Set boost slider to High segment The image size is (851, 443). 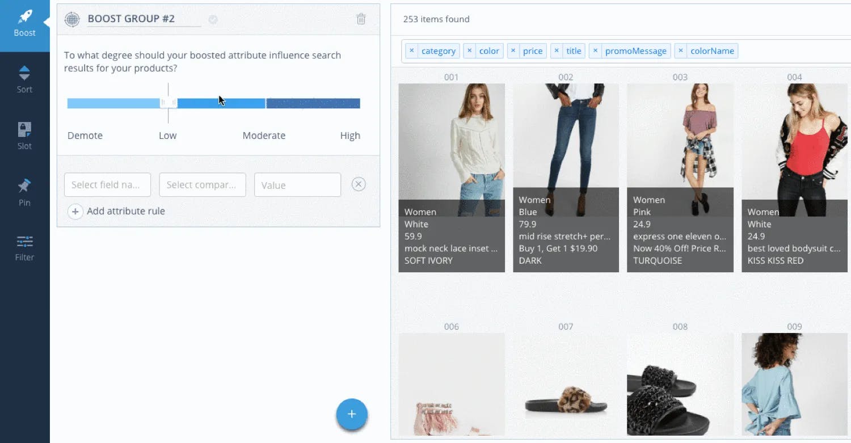click(313, 103)
